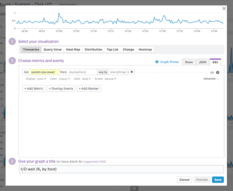Image resolution: width=233 pixels, height=191 pixels.
Task: Open the Share tab
Action: click(x=189, y=62)
